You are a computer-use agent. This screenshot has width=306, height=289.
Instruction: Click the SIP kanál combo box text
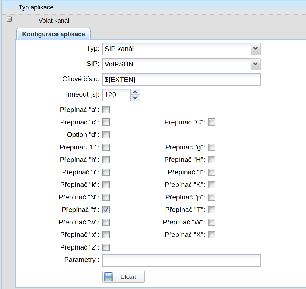(x=119, y=49)
